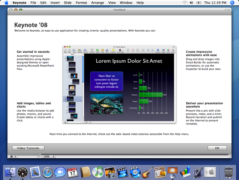This screenshot has height=180, width=239.
Task: Click Keynote podium icon in Dock
Action: [173, 172]
